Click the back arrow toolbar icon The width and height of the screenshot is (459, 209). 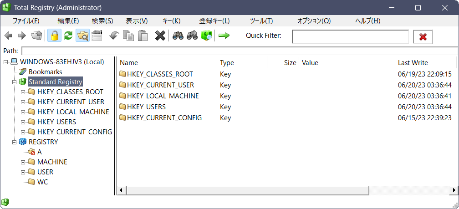point(9,36)
